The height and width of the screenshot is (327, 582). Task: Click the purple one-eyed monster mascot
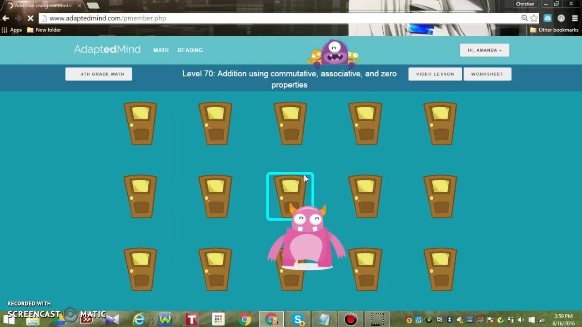(x=335, y=53)
